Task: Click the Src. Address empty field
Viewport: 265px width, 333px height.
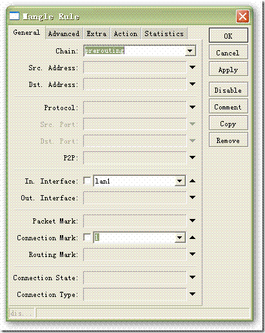Action: 135,68
